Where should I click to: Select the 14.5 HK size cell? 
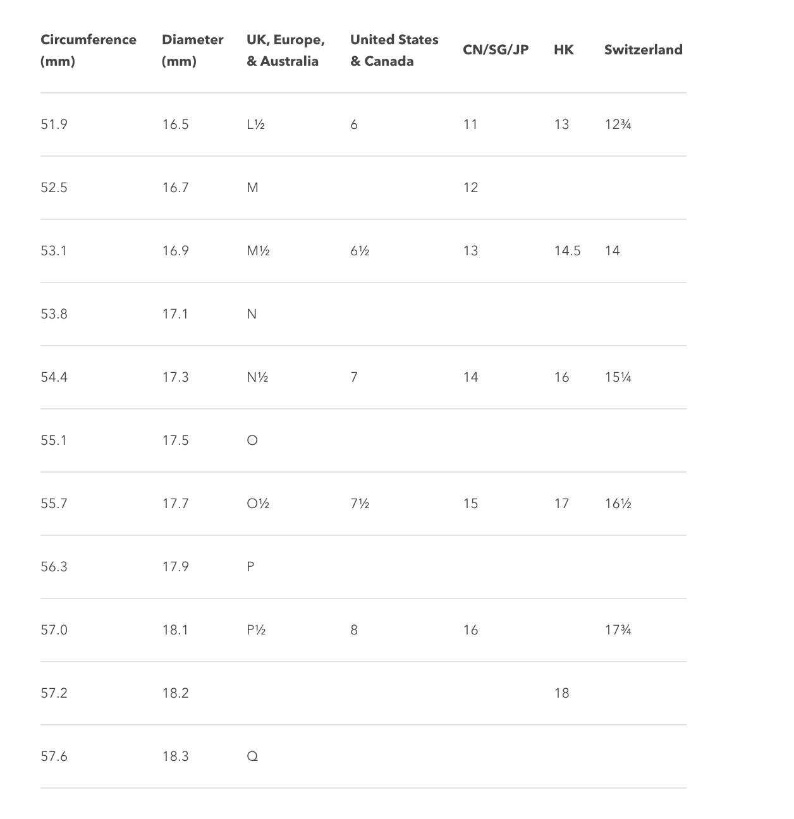(567, 251)
